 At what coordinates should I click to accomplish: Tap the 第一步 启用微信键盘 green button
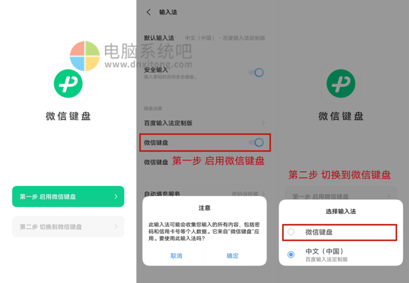coord(68,196)
